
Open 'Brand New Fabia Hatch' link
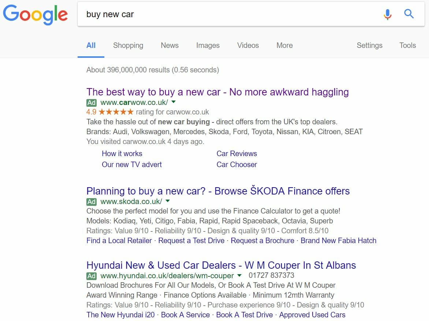[x=339, y=241]
